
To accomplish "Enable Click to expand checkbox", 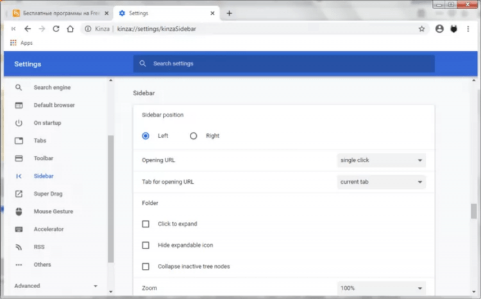I will tap(146, 224).
